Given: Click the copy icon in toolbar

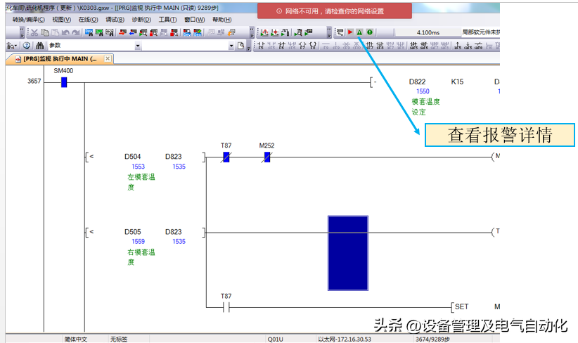Looking at the screenshot, I should coord(45,32).
